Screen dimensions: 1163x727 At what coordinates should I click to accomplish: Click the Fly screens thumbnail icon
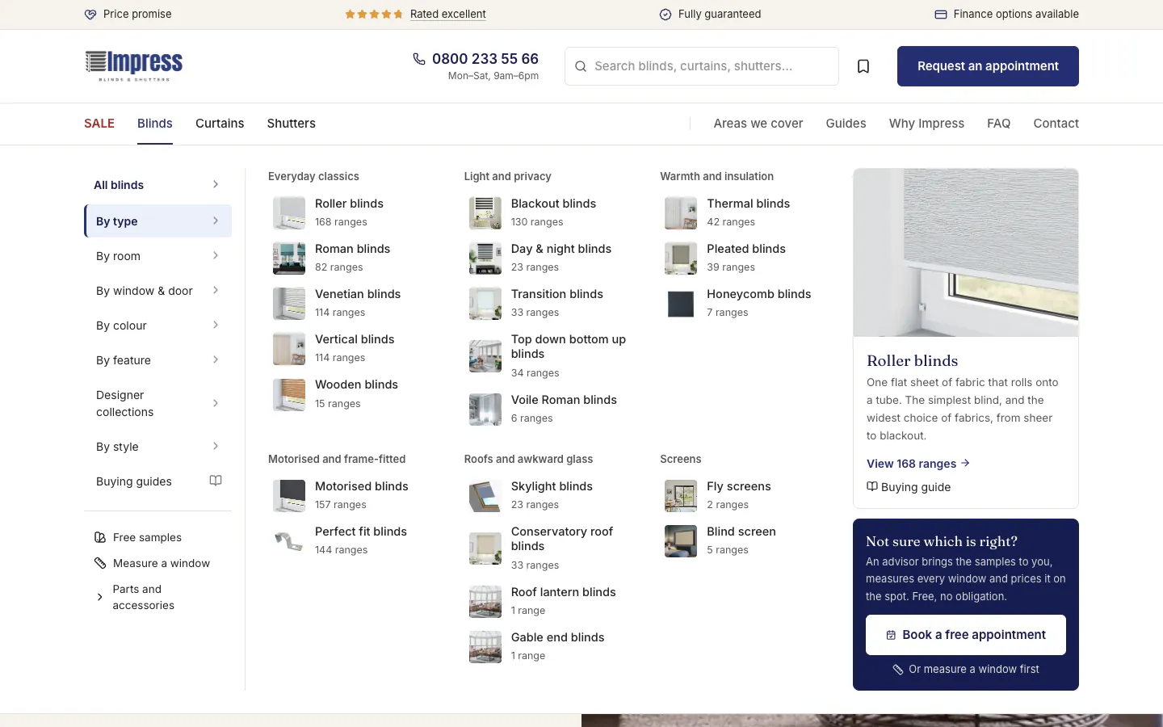(681, 496)
